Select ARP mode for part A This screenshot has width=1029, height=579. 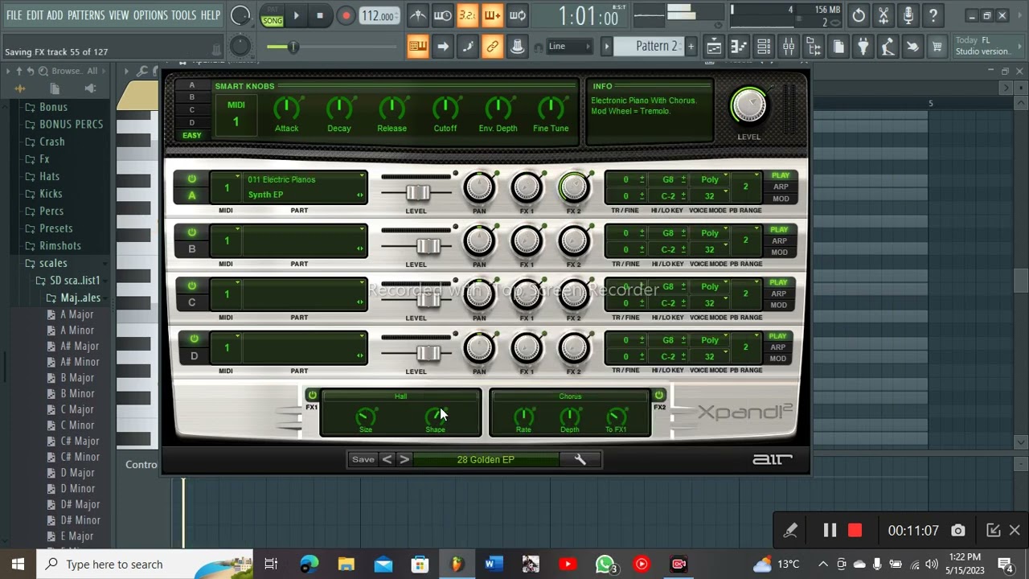(781, 187)
